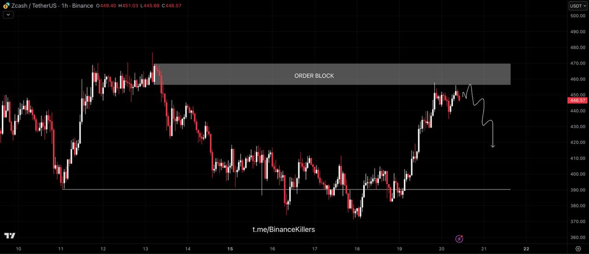
Task: Open chart settings hexagon gear icon
Action: pyautogui.click(x=578, y=248)
